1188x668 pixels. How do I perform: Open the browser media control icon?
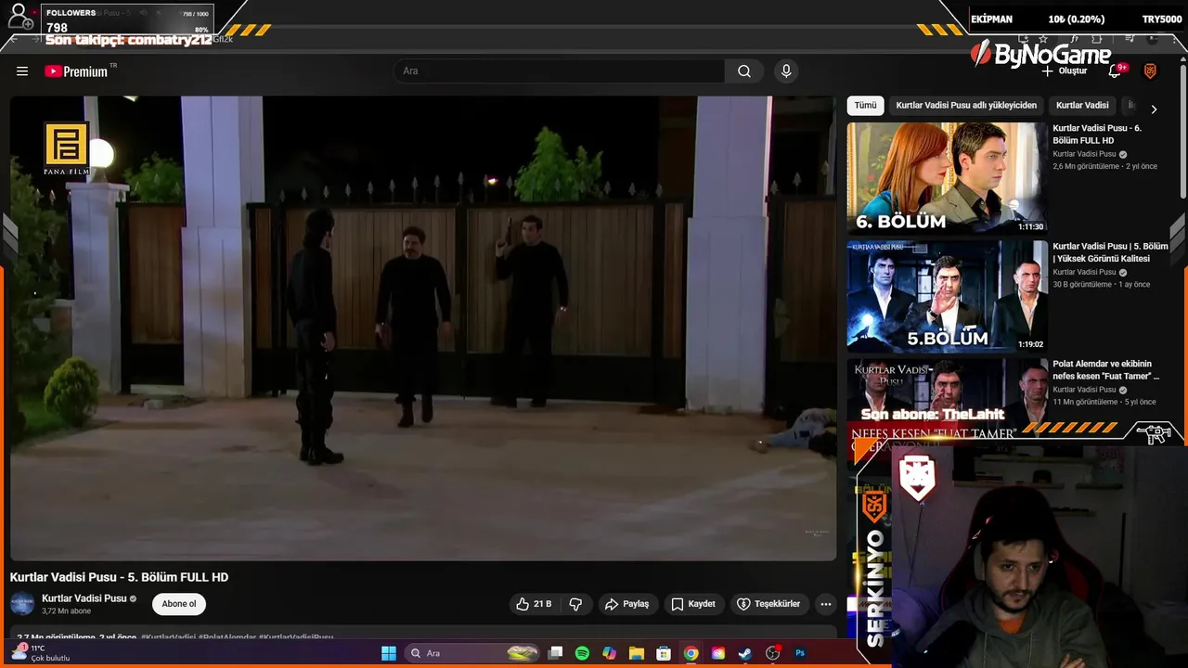1130,39
